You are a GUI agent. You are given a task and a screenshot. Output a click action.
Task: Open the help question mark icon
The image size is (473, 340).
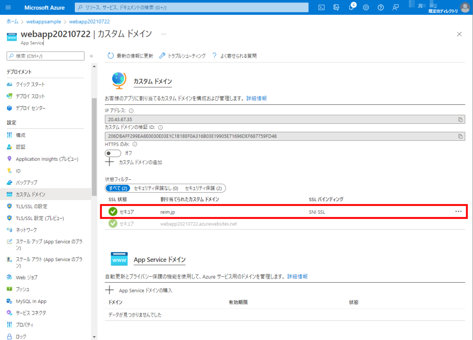(x=381, y=7)
